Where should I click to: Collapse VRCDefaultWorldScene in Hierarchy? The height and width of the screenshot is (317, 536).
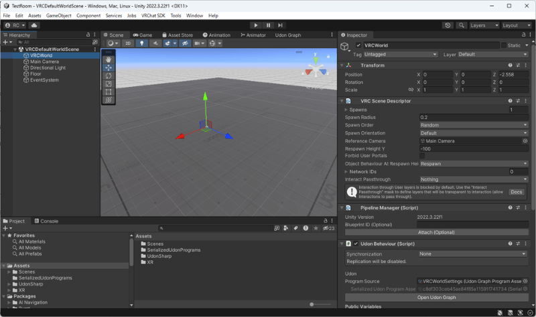(x=15, y=49)
